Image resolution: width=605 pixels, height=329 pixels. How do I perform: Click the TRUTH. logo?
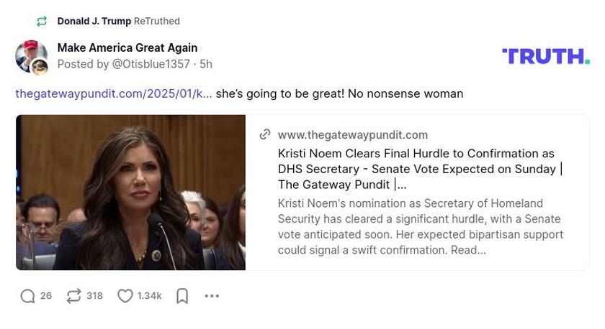click(545, 57)
